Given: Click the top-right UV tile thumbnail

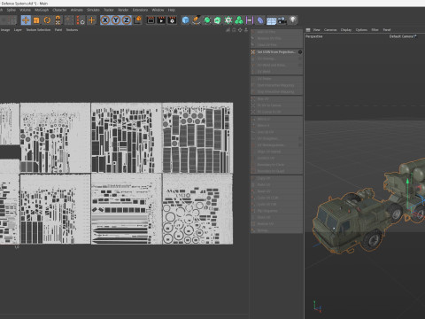Looking at the screenshot, I should tap(197, 137).
